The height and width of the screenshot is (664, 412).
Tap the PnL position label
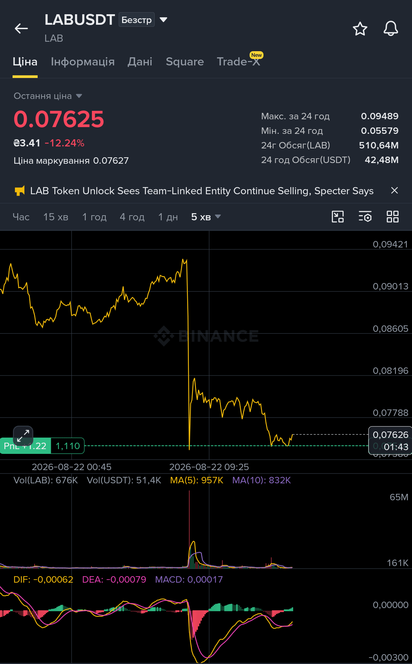[25, 446]
